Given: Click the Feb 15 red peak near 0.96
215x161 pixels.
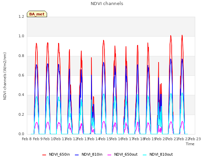Looking at the screenshot, I should 103,41.
